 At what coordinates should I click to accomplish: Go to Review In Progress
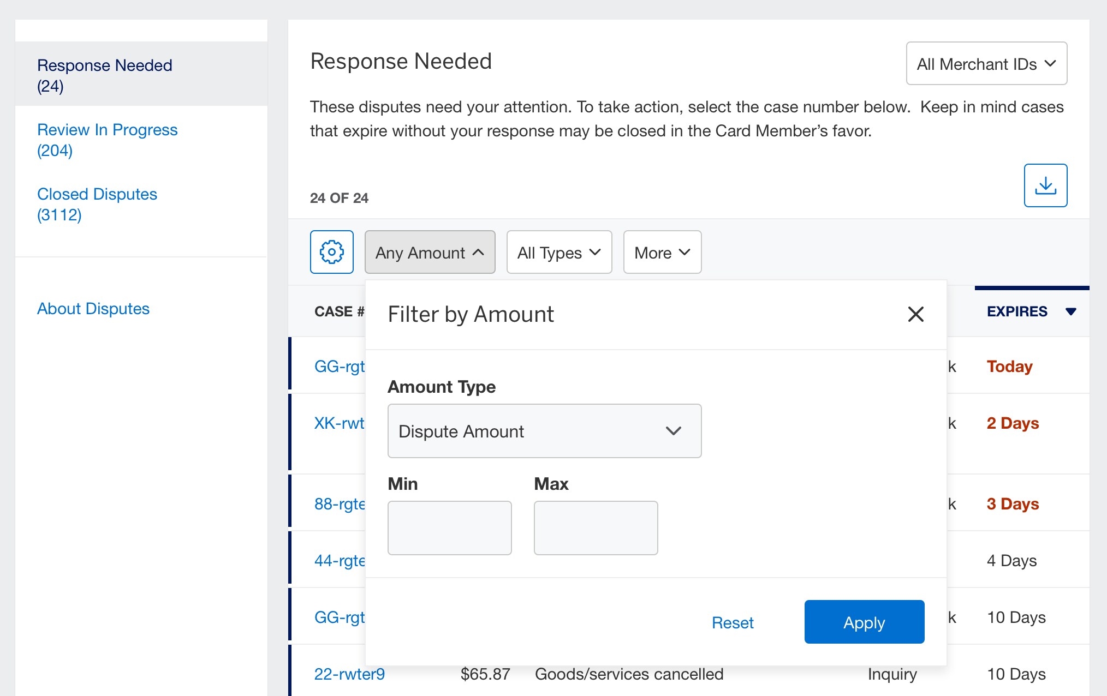(107, 140)
